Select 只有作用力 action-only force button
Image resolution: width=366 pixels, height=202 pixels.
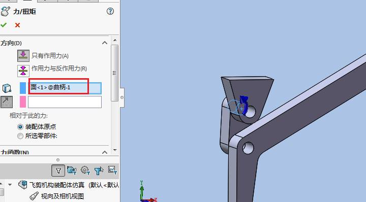23,55
